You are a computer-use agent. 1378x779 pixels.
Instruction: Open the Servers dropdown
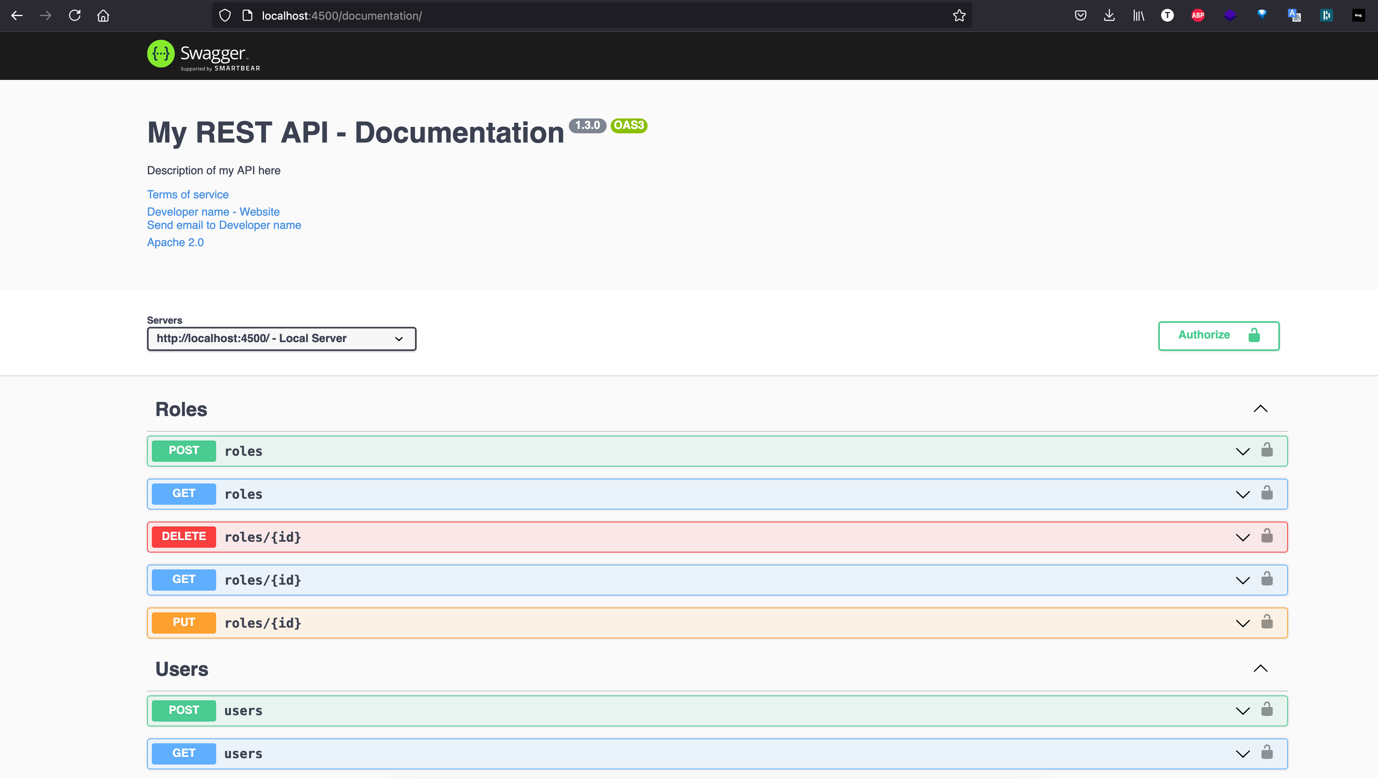281,338
